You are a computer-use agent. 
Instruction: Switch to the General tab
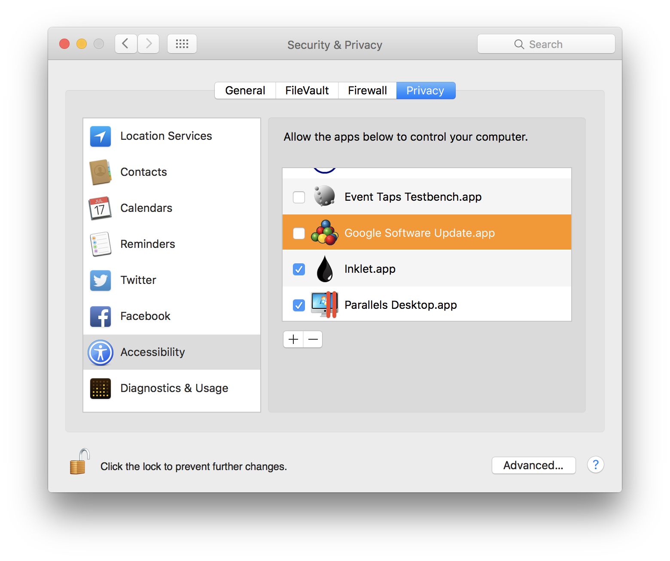tap(245, 90)
